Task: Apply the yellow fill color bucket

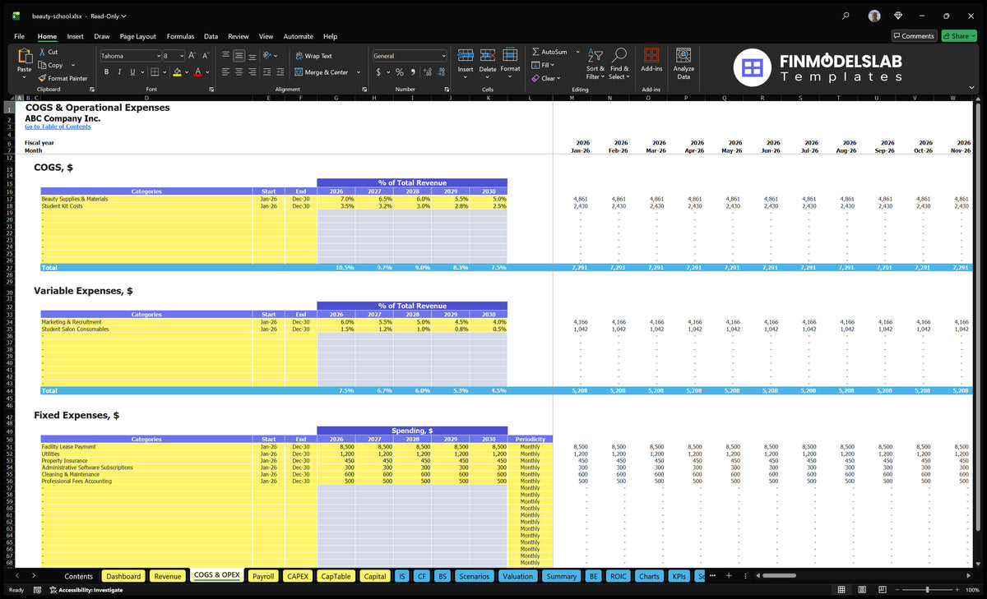Action: pos(177,72)
